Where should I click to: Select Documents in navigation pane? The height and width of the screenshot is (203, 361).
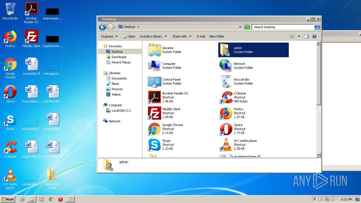click(x=116, y=78)
